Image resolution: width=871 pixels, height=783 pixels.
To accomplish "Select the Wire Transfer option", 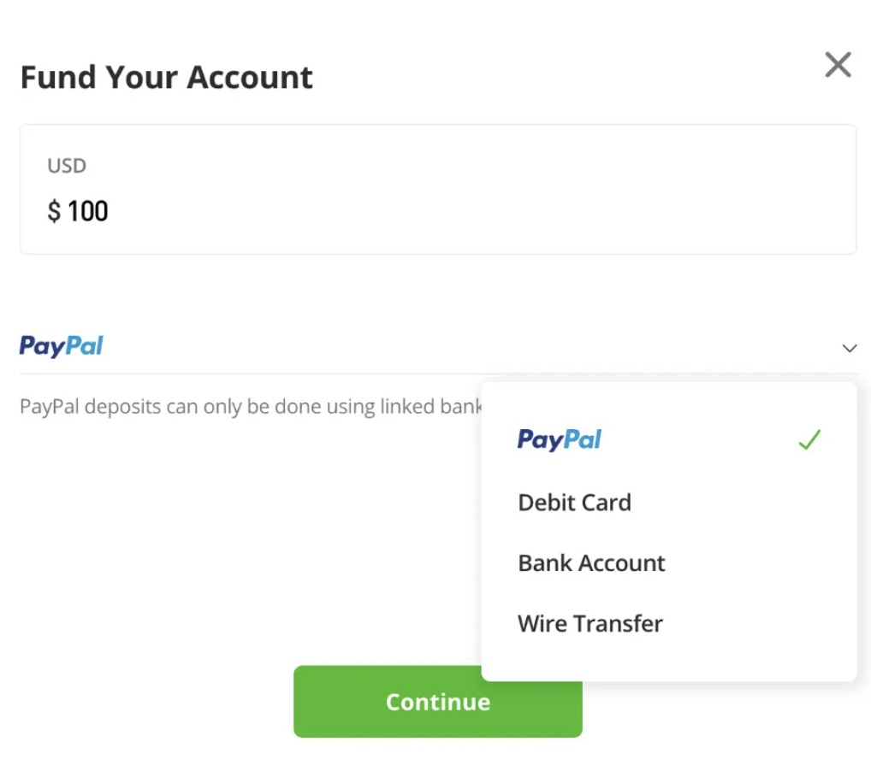I will (x=590, y=624).
